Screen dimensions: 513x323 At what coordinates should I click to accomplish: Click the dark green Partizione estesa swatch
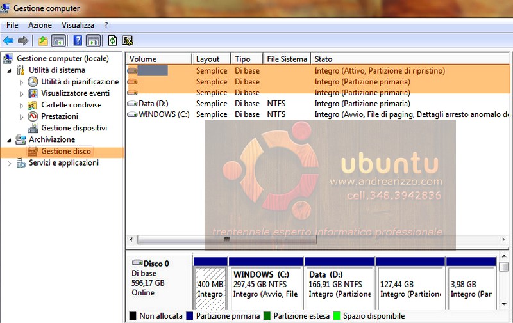click(x=267, y=316)
